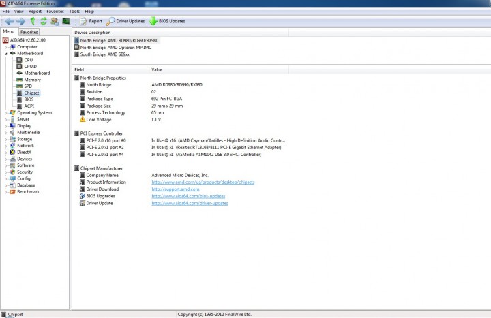Select the CPU tree item

pos(25,60)
